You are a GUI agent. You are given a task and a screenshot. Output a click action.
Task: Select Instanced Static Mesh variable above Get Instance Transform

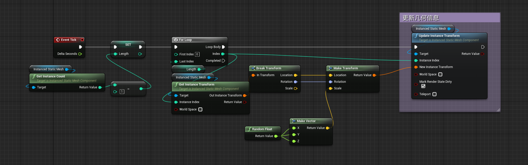(193, 77)
